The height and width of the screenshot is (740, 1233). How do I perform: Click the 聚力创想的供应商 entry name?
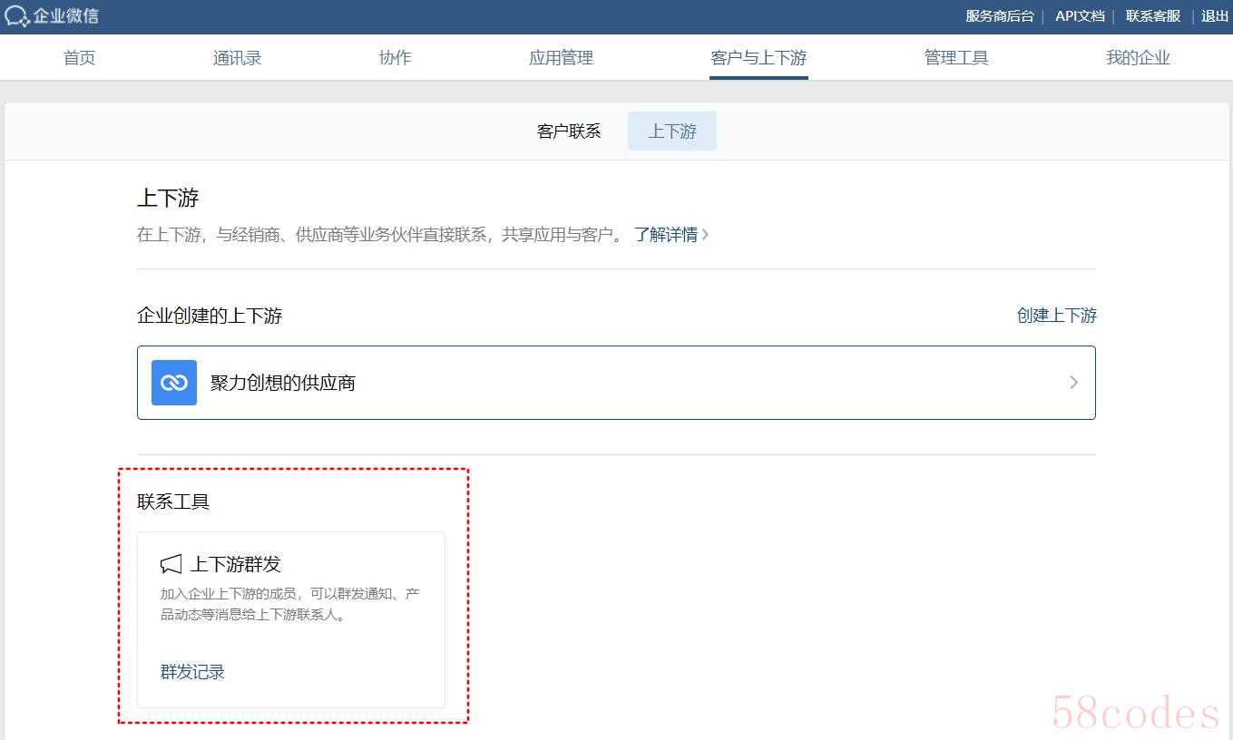pos(283,383)
